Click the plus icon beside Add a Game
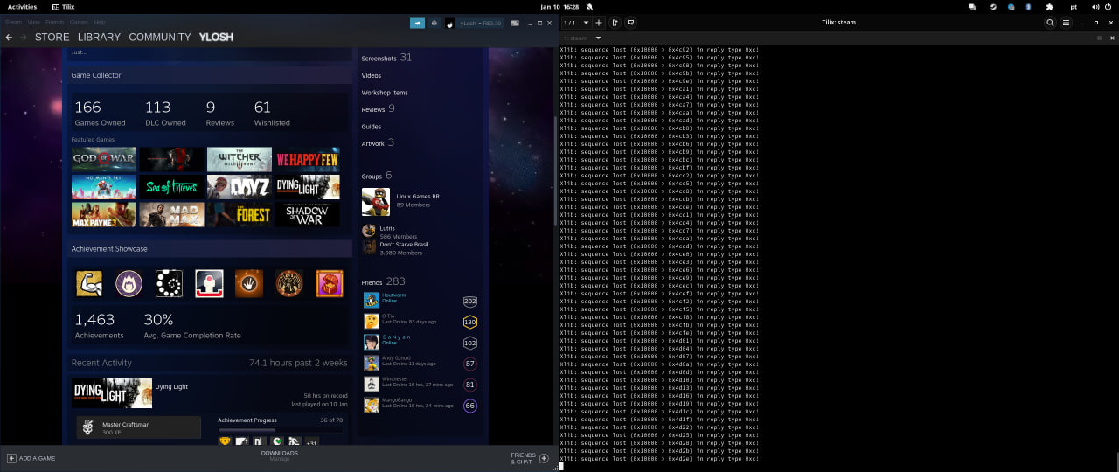 pyautogui.click(x=11, y=458)
